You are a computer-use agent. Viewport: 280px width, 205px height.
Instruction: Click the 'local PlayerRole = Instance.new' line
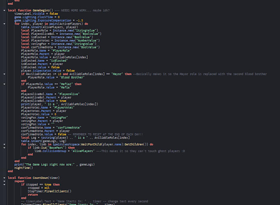coord(59,31)
